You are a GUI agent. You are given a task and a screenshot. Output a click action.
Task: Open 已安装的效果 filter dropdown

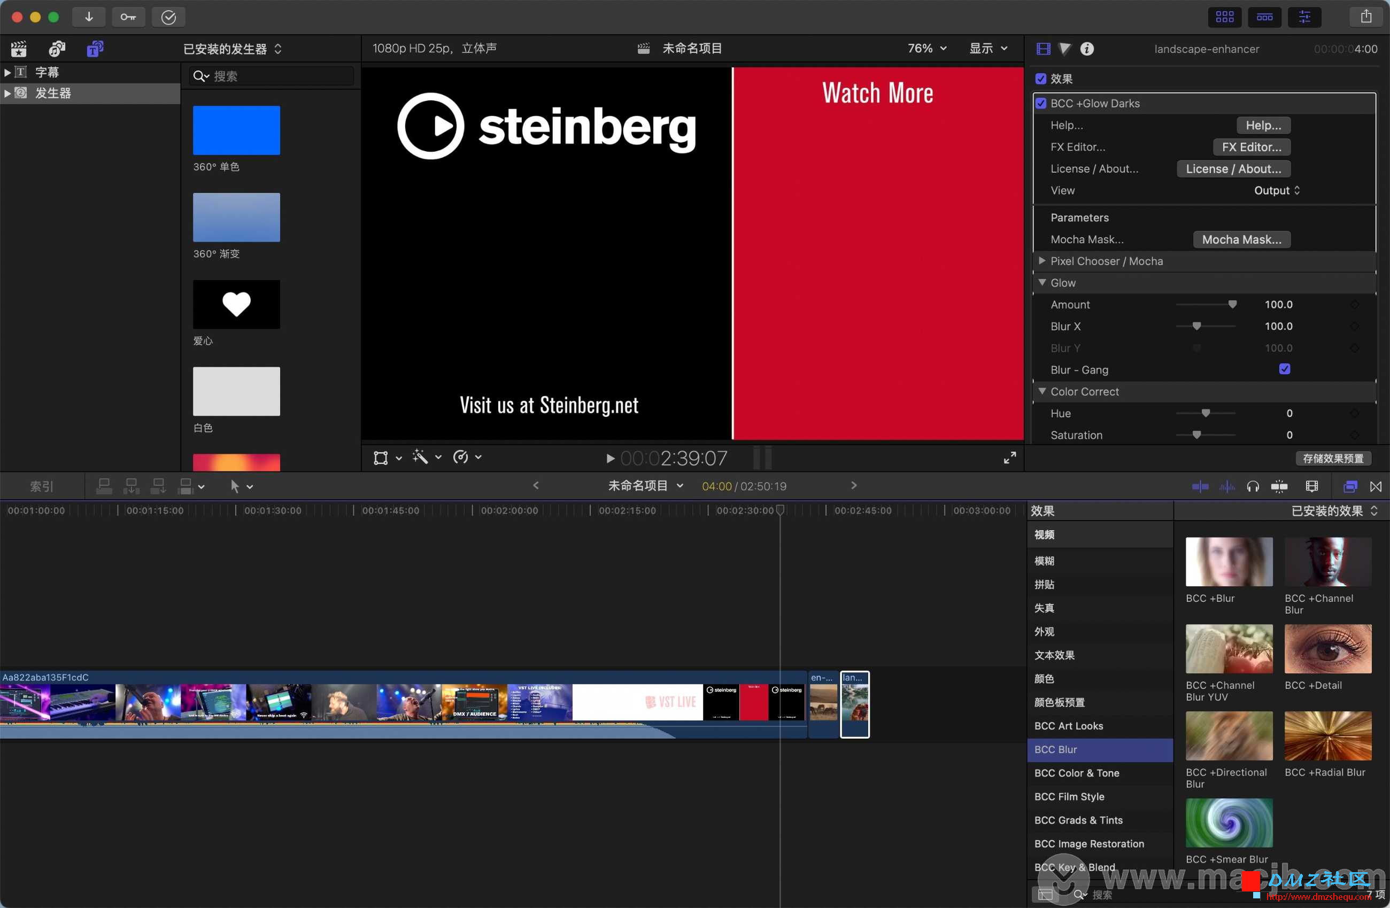point(1334,511)
